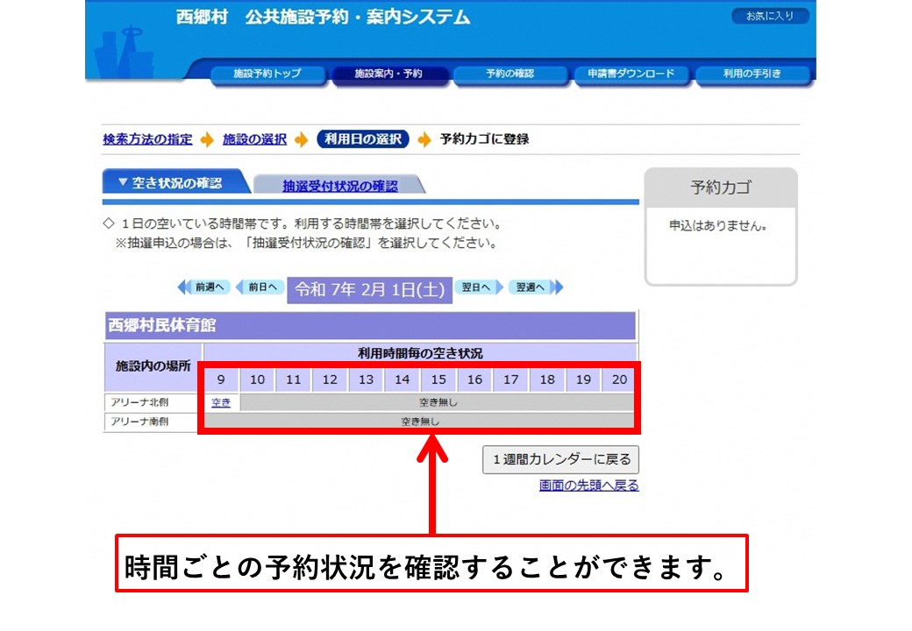Click the 西郷村民体育館 facility header
Screen dimensions: 912x631
(370, 325)
